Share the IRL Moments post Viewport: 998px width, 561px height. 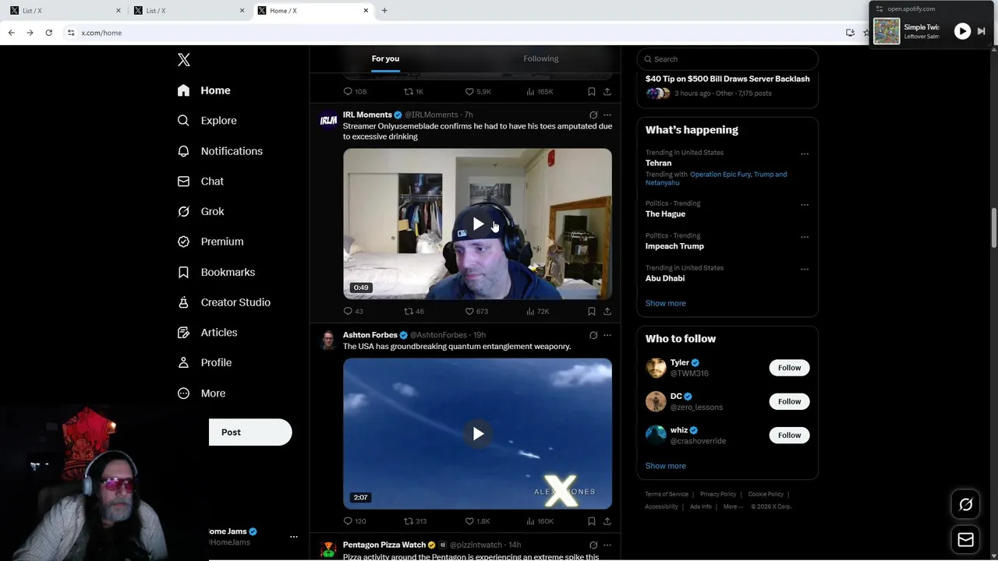point(607,311)
